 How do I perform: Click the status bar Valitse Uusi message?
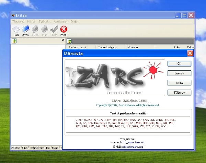(x=36, y=148)
